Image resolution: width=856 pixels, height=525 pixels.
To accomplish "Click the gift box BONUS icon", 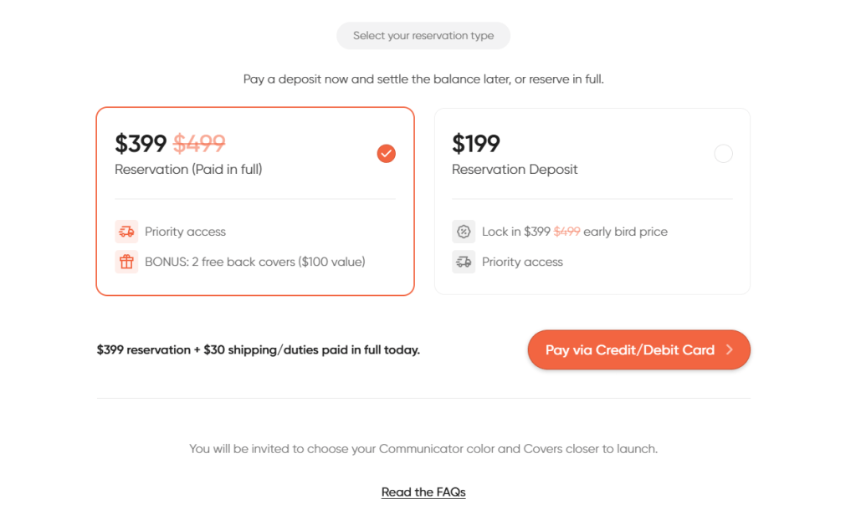I will [x=126, y=262].
